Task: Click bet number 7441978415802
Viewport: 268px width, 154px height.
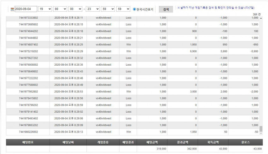Action: coord(28,98)
